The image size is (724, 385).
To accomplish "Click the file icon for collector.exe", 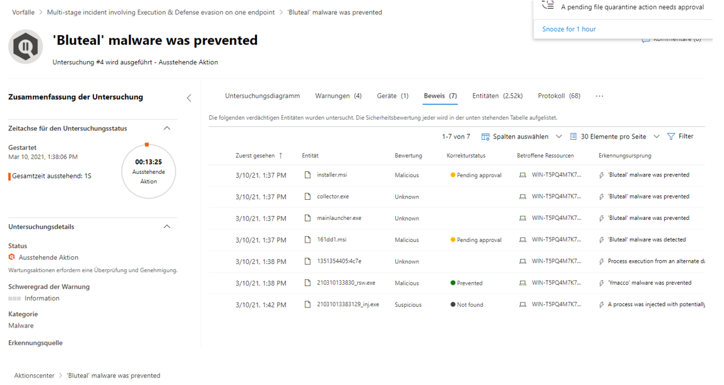I will pos(307,197).
